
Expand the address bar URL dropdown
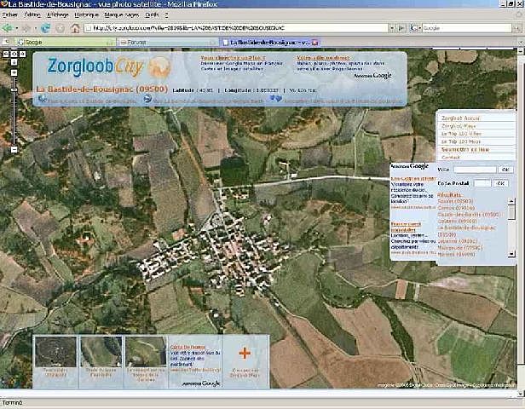(392, 28)
